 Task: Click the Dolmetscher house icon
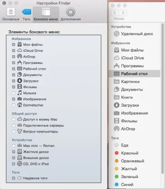[x=19, y=105]
